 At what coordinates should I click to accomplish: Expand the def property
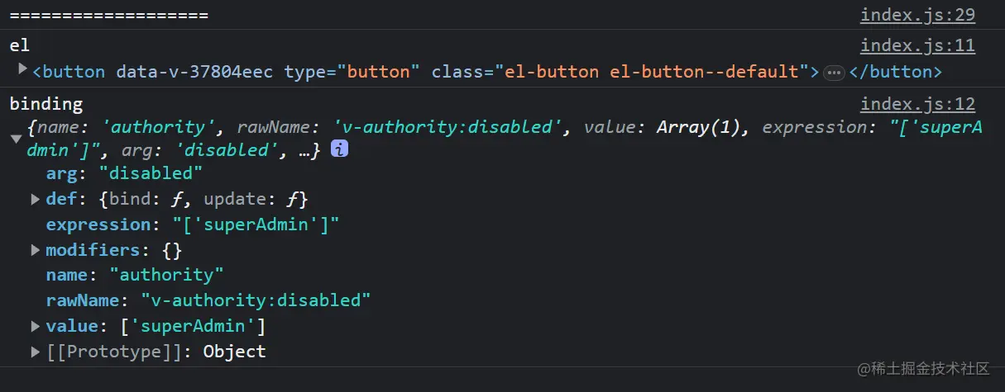tap(35, 199)
